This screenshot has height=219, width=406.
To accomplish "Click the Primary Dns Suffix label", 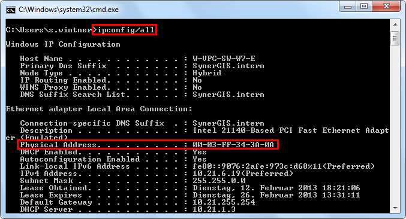I will [x=63, y=66].
